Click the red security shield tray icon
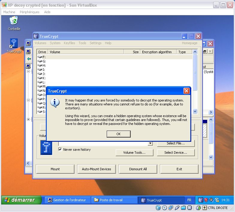235x212 pixels. (x=206, y=200)
